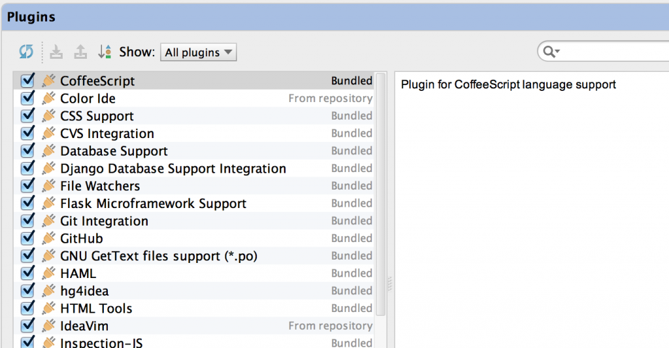The width and height of the screenshot is (669, 348).
Task: Toggle GNU GetText files support checkbox
Action: click(x=27, y=255)
